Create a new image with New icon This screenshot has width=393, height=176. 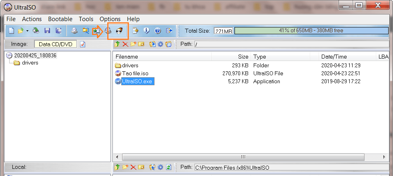[11, 31]
